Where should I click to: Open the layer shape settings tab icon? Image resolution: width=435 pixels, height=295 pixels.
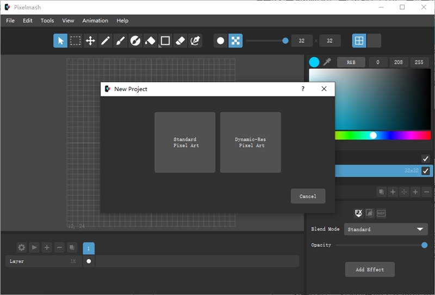(370, 213)
